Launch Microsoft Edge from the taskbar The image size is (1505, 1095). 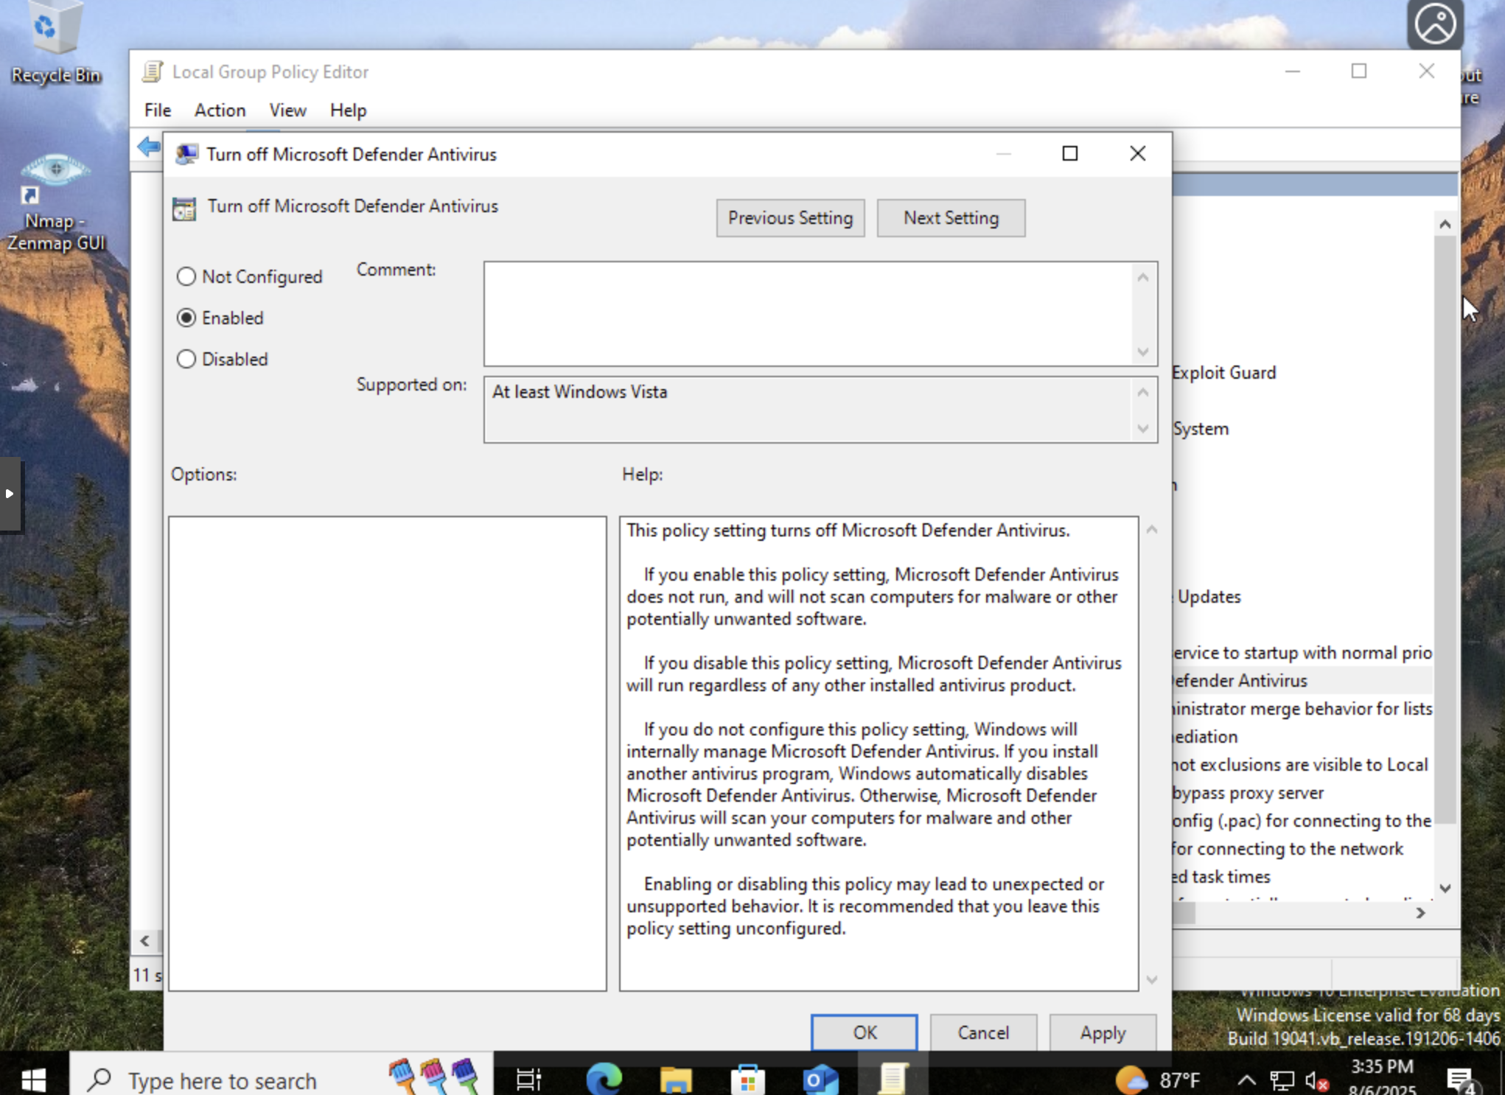tap(604, 1080)
